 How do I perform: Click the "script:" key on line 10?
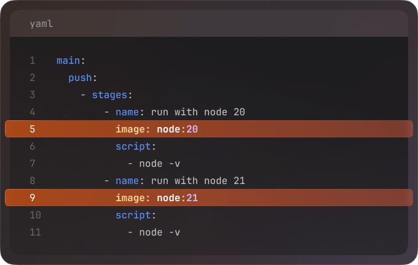[136, 215]
